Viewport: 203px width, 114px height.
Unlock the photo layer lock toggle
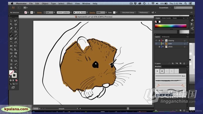pos(159,47)
